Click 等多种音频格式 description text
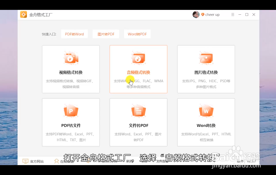Image resolution: width=276 pixels, height=175 pixels. point(139,87)
